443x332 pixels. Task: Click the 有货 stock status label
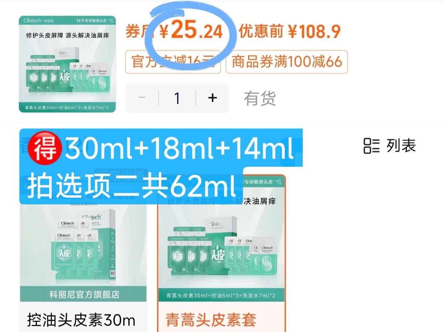[260, 98]
